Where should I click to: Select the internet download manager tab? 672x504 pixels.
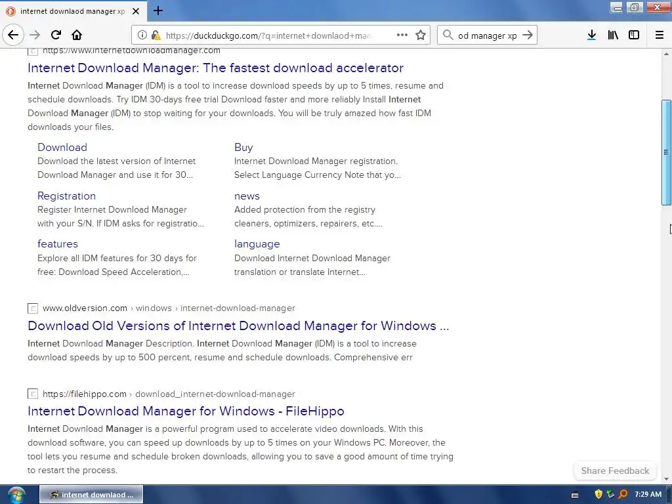(73, 11)
